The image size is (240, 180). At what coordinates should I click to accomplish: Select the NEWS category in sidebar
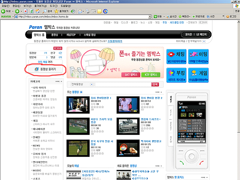pyautogui.click(x=36, y=145)
